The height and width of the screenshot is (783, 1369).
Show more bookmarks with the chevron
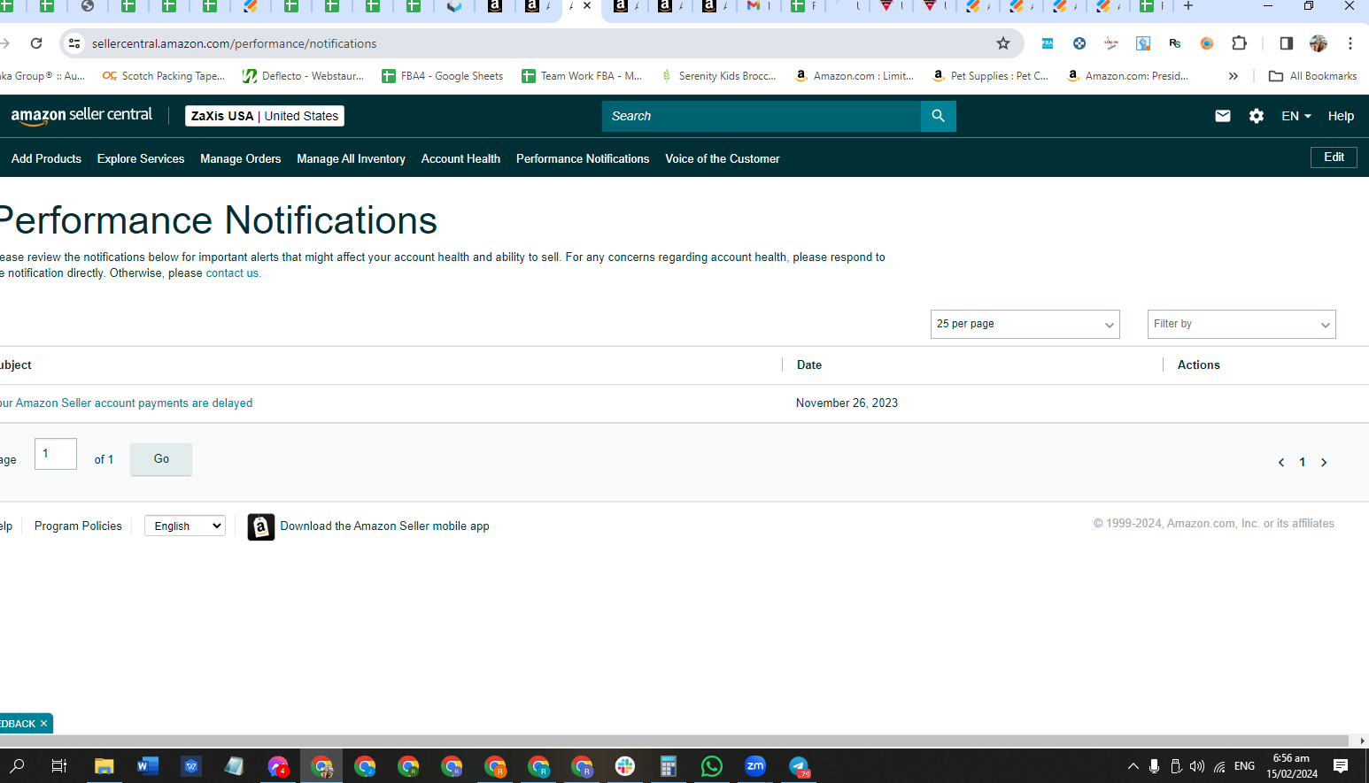click(x=1234, y=76)
